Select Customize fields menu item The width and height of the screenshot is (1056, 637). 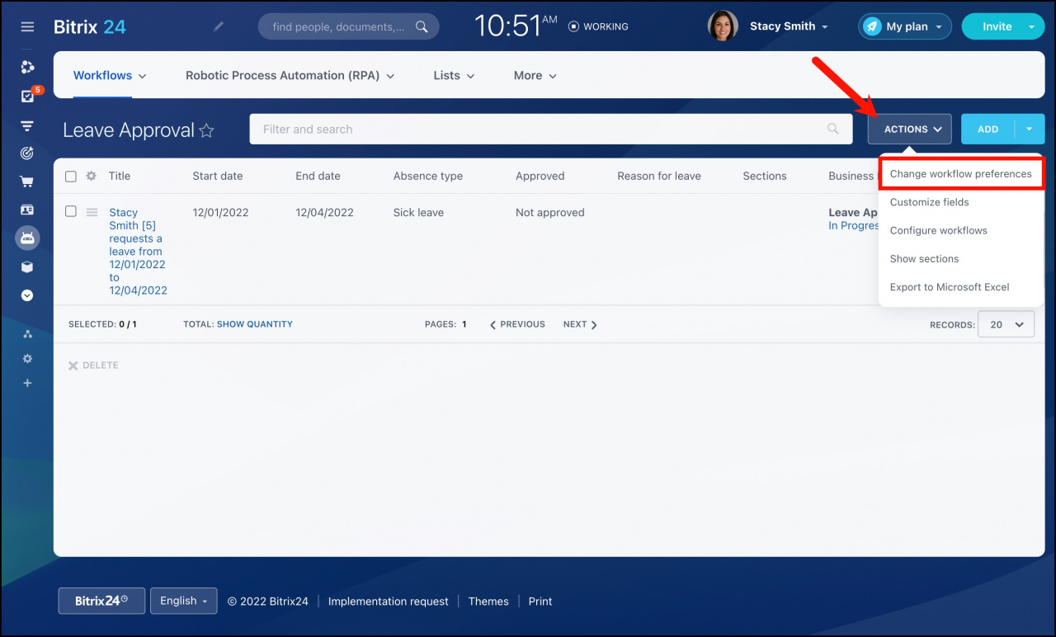[930, 202]
